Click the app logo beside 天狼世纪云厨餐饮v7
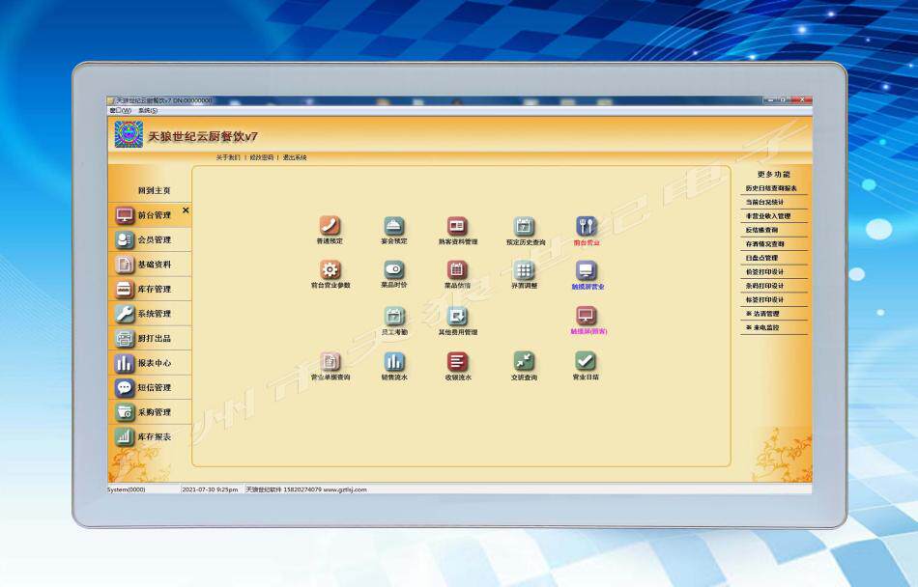This screenshot has width=918, height=587. [x=129, y=134]
